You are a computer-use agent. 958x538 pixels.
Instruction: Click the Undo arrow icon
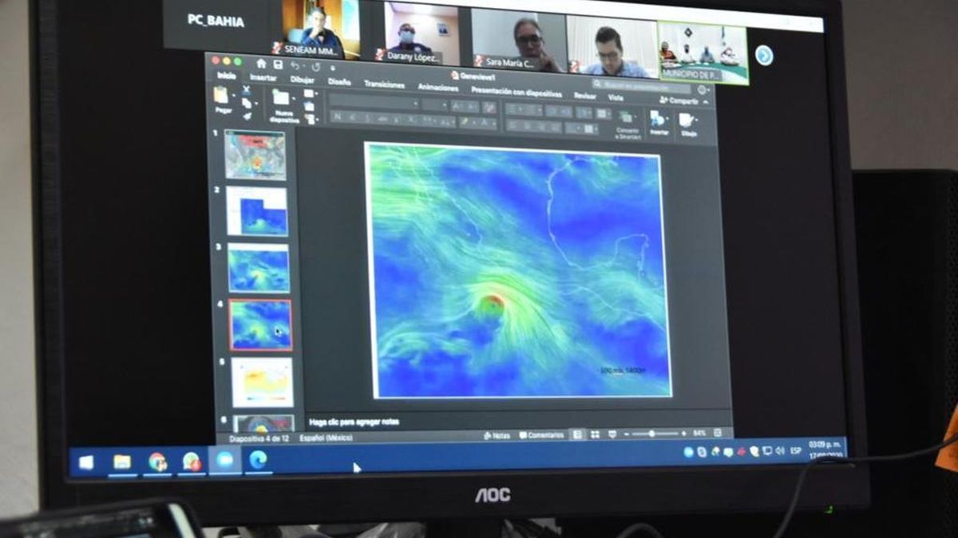coord(295,65)
